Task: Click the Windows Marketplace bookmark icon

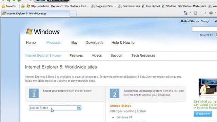Action: point(180,6)
